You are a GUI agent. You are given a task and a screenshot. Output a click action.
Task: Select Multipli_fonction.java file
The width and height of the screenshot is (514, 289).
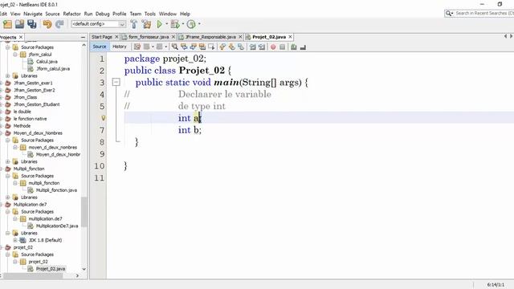56,190
